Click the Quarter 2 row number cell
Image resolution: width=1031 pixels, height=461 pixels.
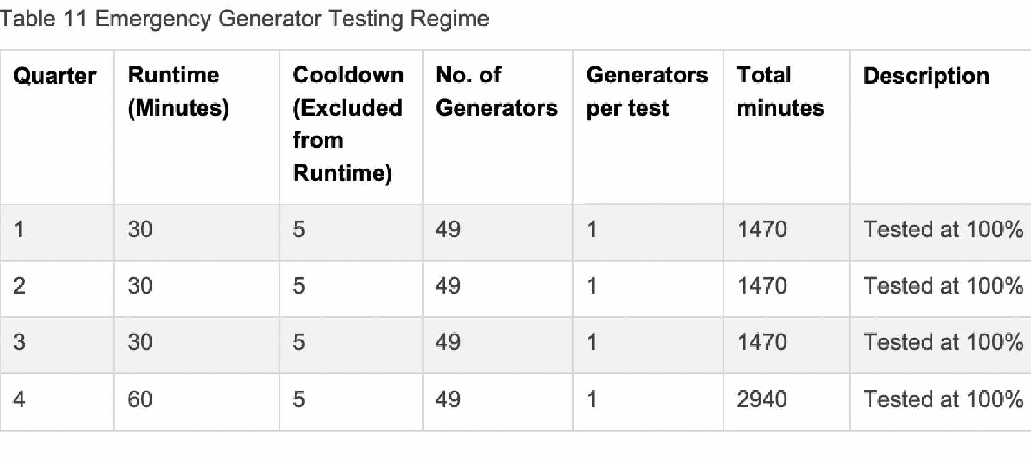[19, 285]
